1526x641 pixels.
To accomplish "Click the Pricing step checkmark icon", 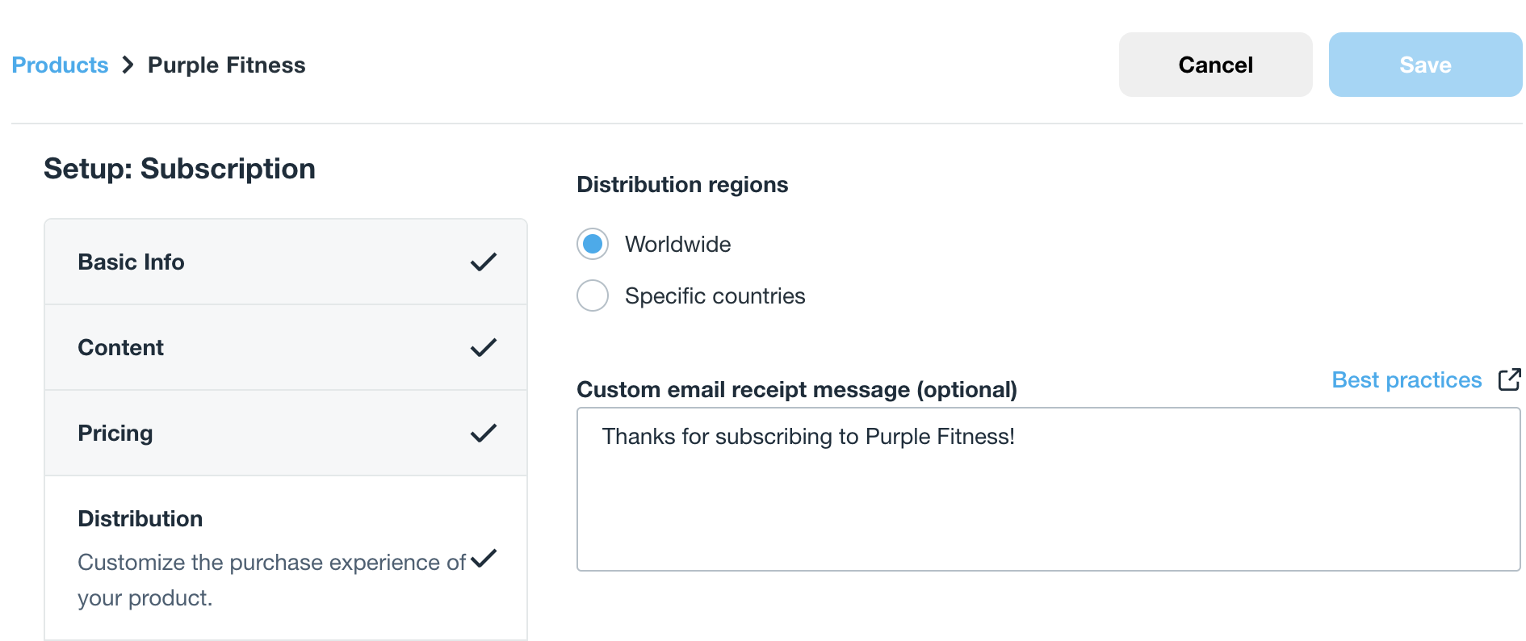I will click(483, 433).
